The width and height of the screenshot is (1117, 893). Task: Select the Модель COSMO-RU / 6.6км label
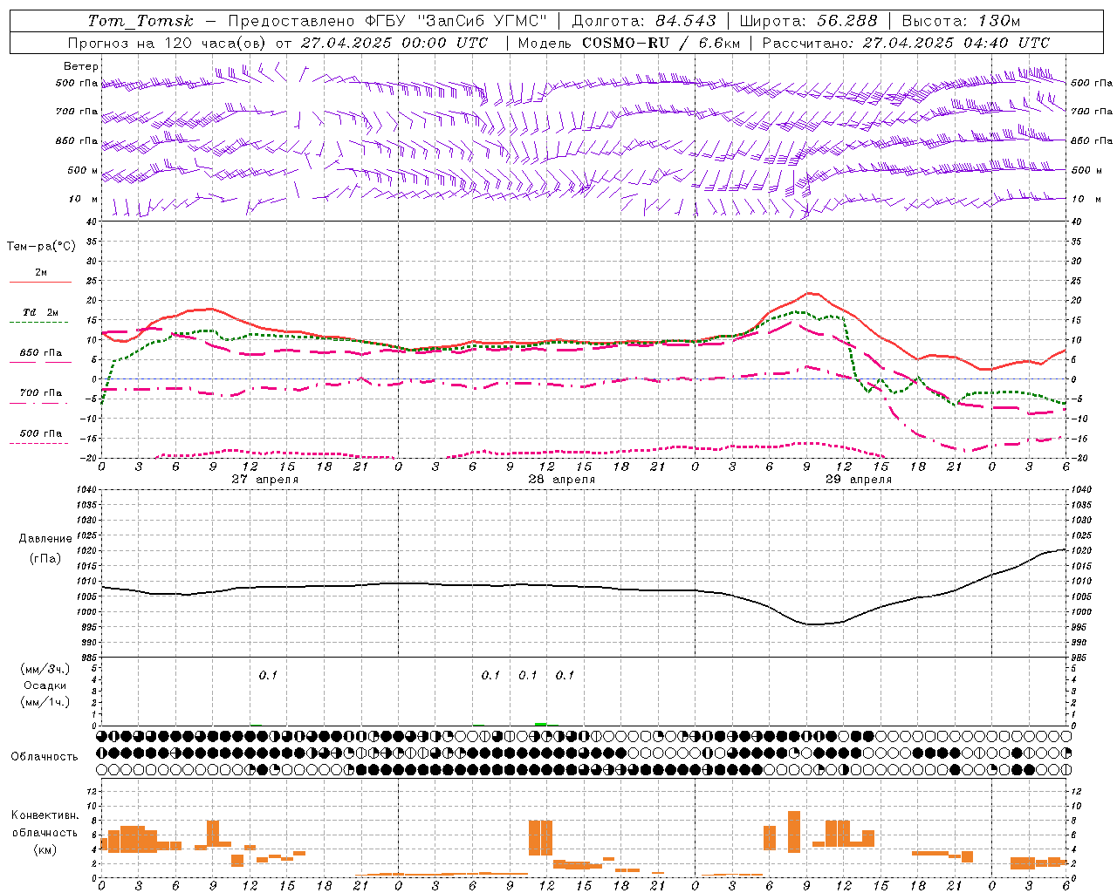point(628,43)
